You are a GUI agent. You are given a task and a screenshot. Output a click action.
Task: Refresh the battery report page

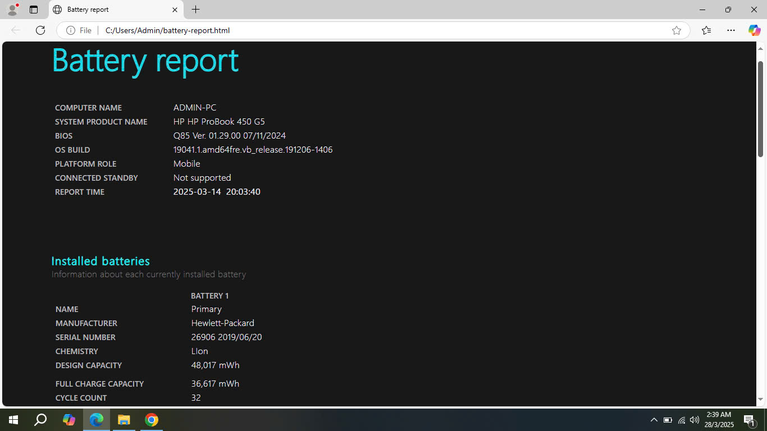coord(40,30)
